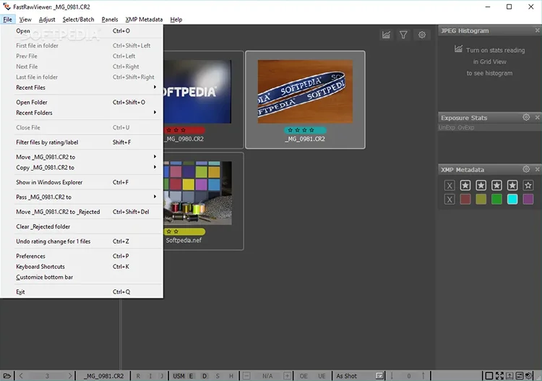Click the open folder icon in bottom bar
The height and width of the screenshot is (381, 542).
tap(7, 375)
